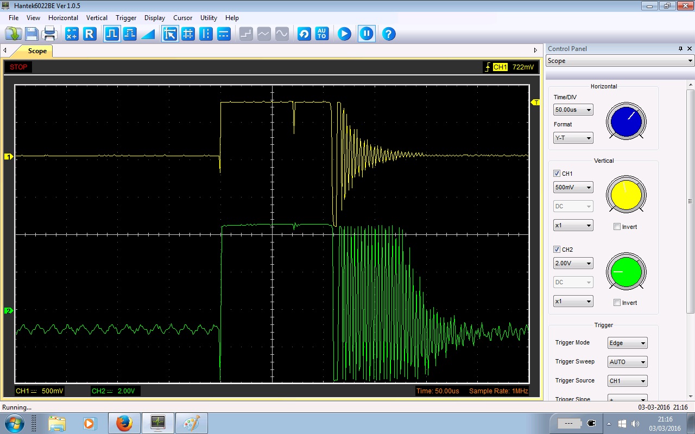
Task: Enable Invert for CH1
Action: [617, 227]
